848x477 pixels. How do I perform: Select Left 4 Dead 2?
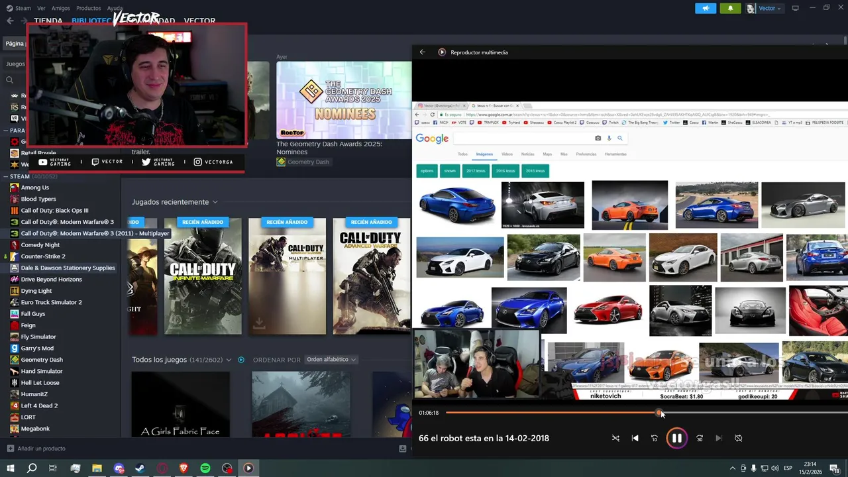pyautogui.click(x=39, y=405)
